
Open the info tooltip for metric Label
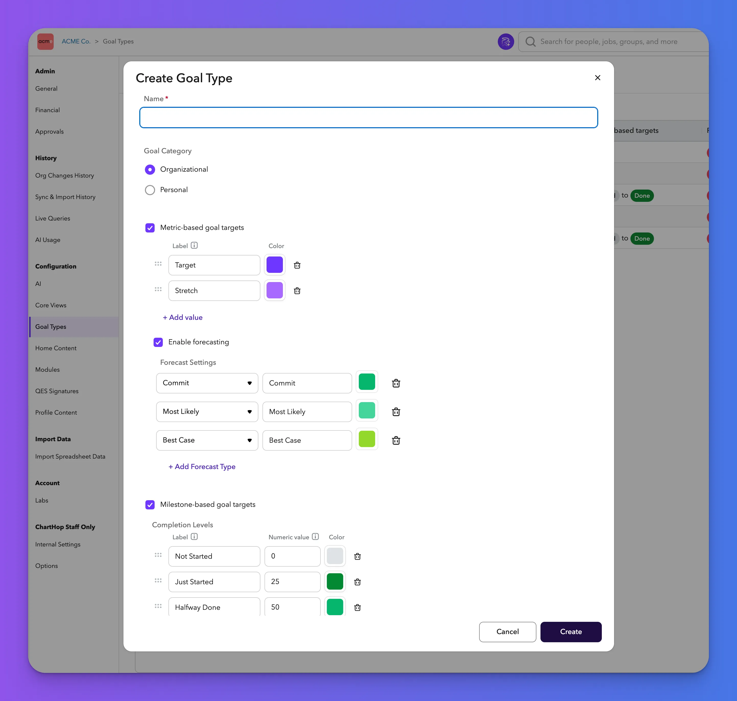point(194,246)
